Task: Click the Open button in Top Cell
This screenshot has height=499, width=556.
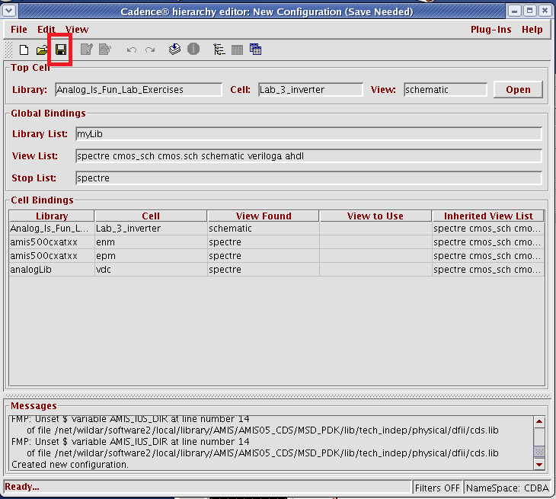Action: pos(518,89)
